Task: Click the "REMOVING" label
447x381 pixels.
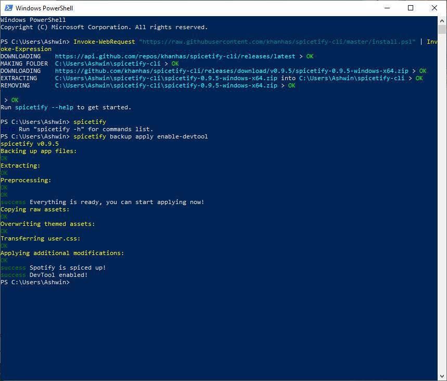Action: (x=15, y=85)
